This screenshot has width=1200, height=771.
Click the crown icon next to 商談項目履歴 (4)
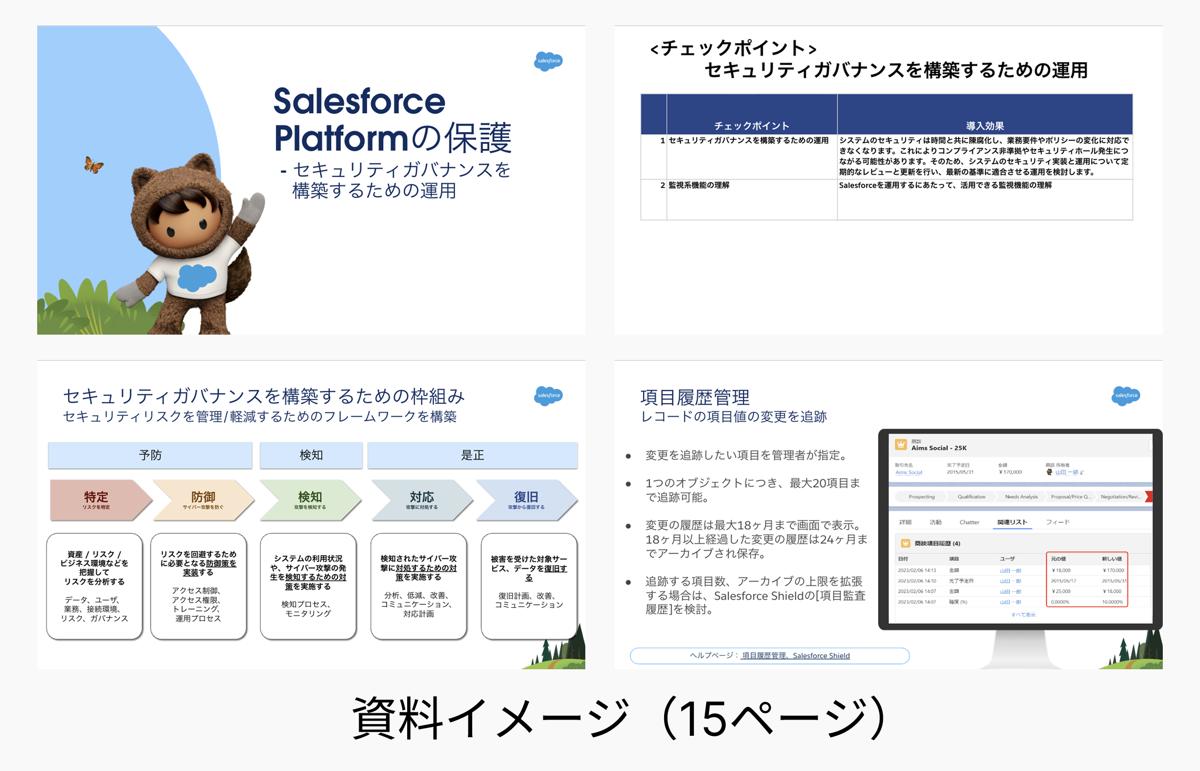(905, 543)
